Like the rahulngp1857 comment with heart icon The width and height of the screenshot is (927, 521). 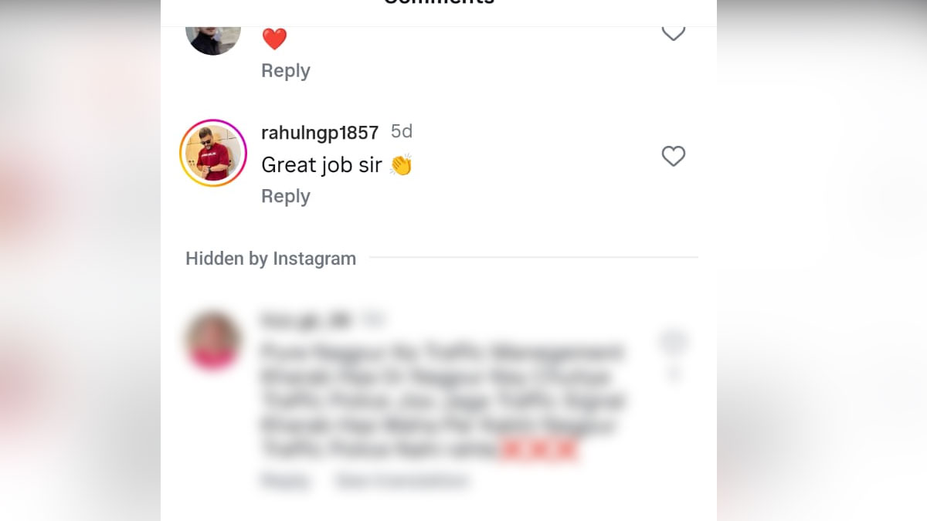pyautogui.click(x=674, y=157)
